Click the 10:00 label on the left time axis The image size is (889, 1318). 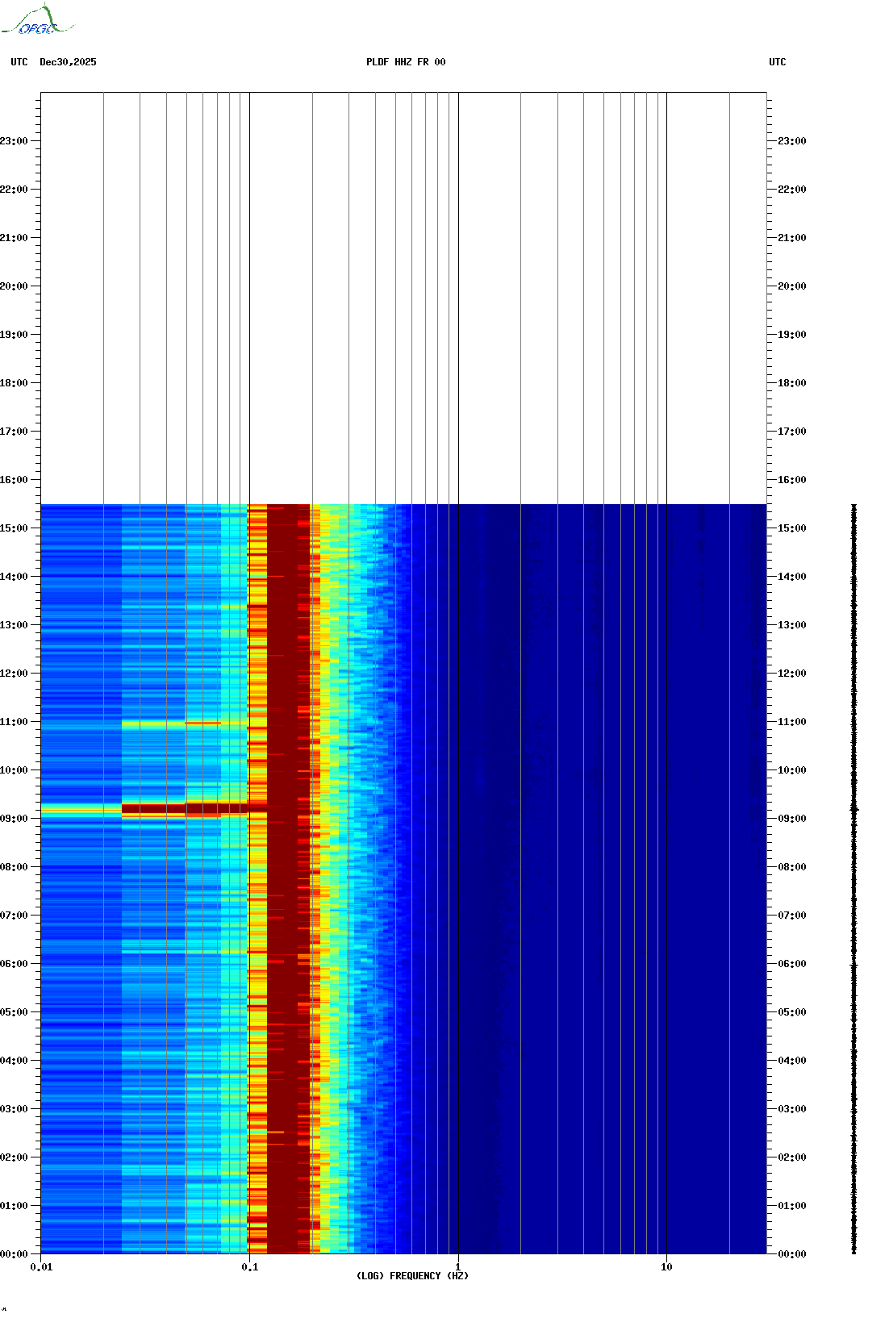[14, 770]
